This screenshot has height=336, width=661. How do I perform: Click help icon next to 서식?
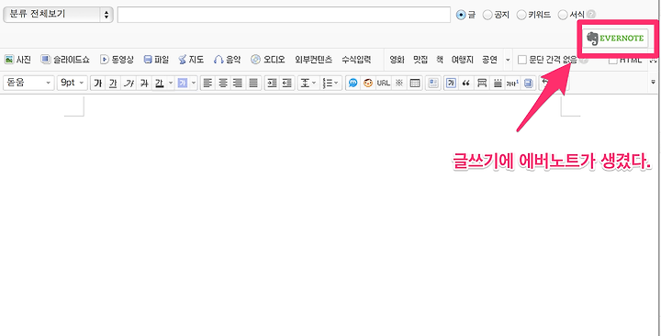pyautogui.click(x=591, y=15)
